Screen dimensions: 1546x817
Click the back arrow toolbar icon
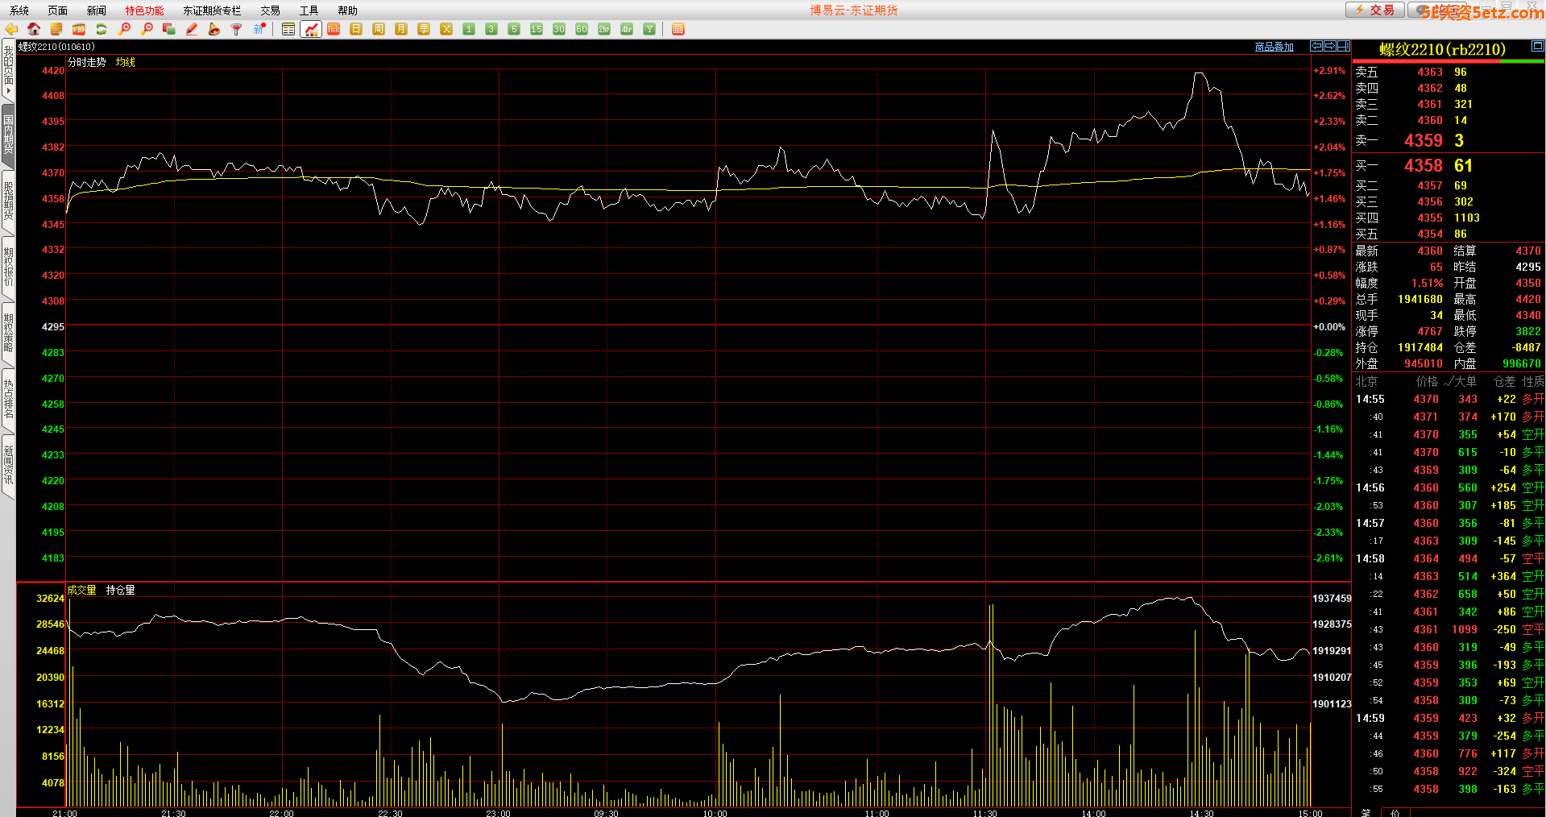[11, 29]
